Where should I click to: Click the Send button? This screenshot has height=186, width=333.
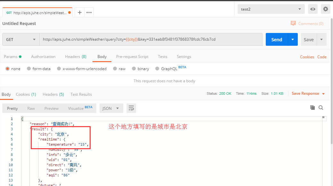(276, 39)
